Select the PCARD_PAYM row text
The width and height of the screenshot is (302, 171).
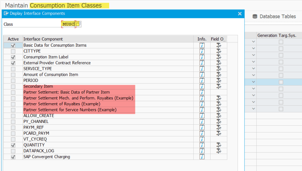[x=36, y=133]
